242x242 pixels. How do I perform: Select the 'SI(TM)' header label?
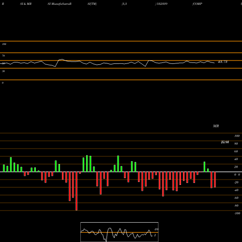pos(92,4)
